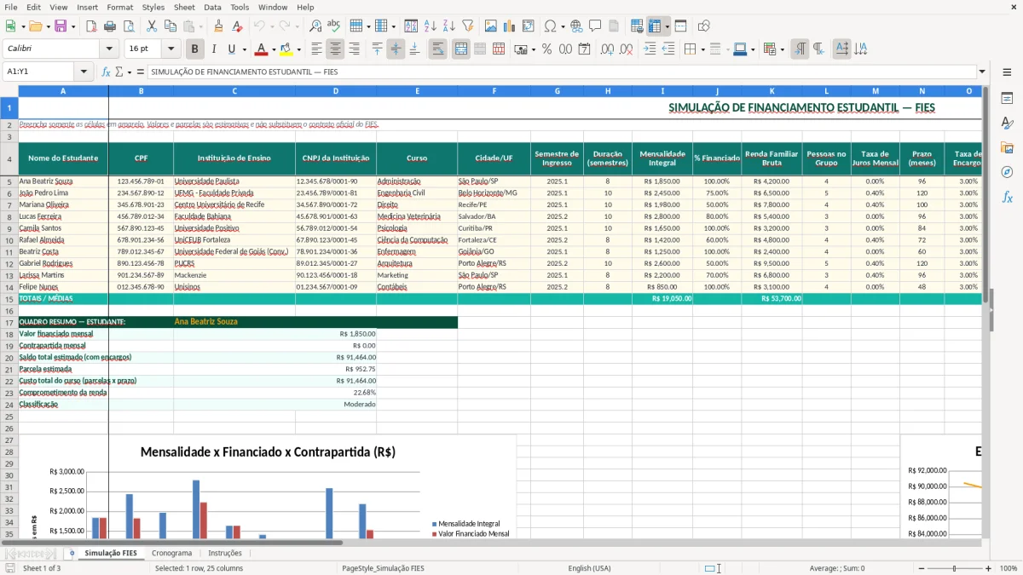This screenshot has height=575, width=1023.
Task: Switch to the Cronograma sheet tab
Action: pos(171,553)
